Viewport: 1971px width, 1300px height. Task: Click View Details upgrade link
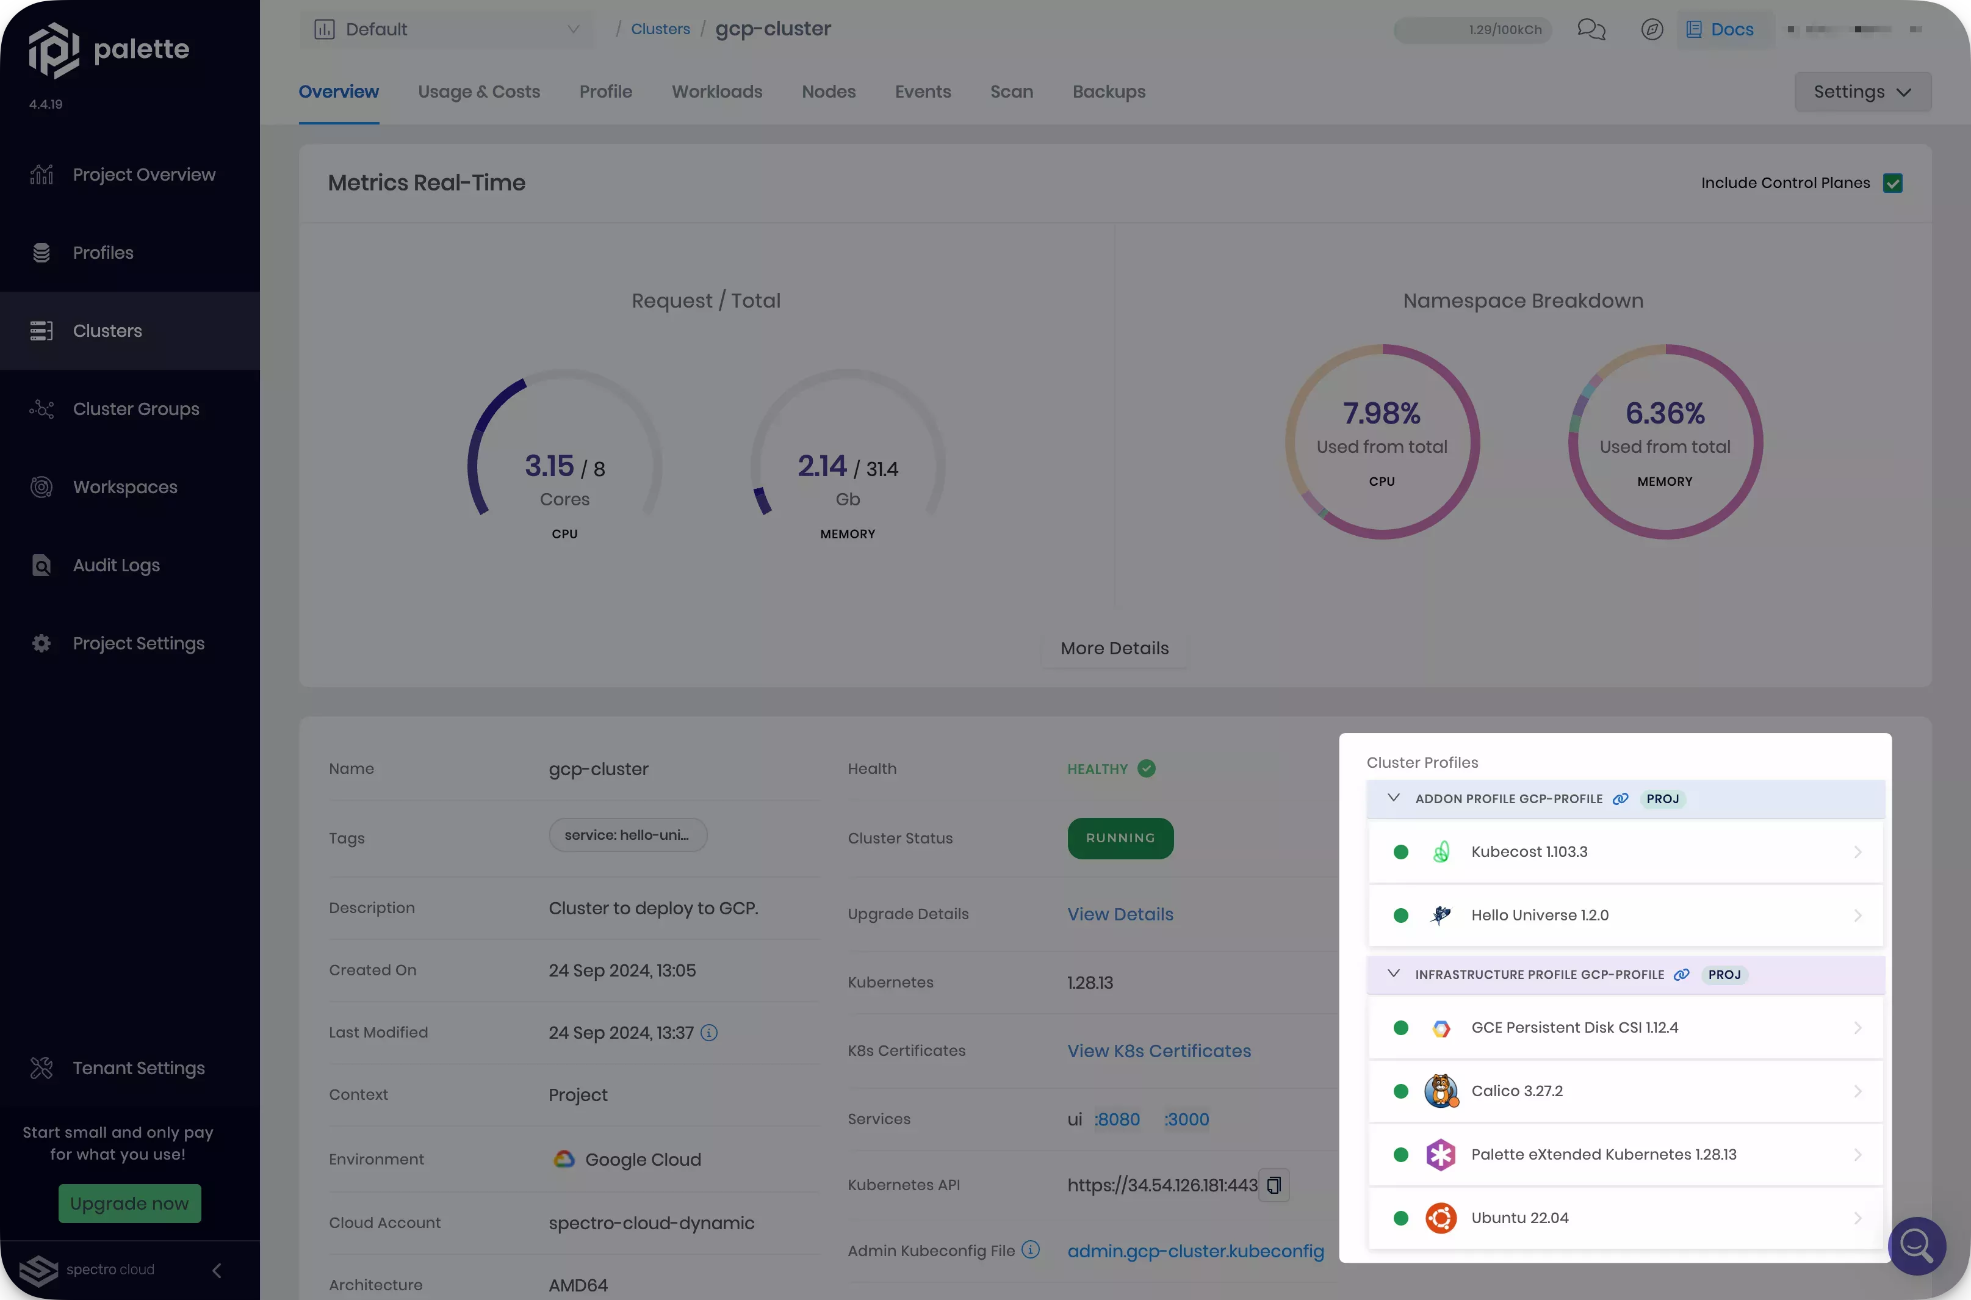click(1120, 914)
